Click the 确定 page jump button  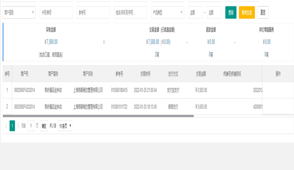click(x=44, y=126)
